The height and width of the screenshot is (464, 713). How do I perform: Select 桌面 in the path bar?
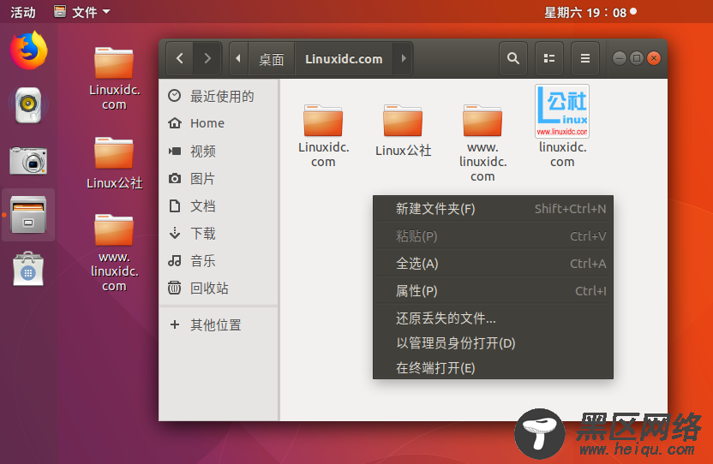[272, 59]
